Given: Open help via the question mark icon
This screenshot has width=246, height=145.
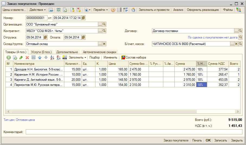Looking at the screenshot, I should coord(113,10).
